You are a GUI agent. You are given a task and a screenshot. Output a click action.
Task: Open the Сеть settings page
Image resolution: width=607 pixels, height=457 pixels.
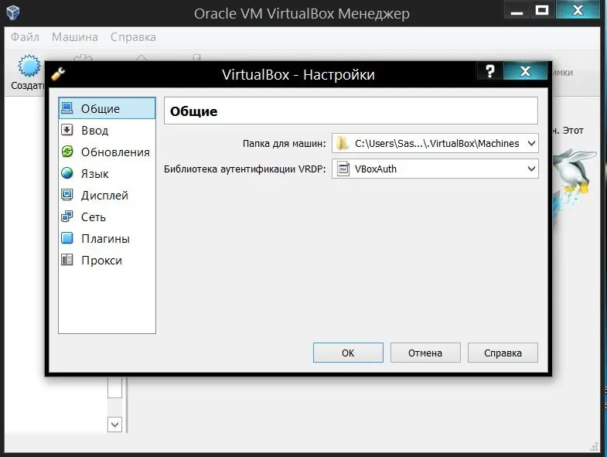107,216
